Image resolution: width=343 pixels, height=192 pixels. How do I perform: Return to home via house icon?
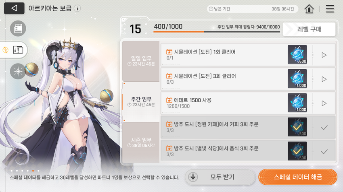(x=309, y=9)
